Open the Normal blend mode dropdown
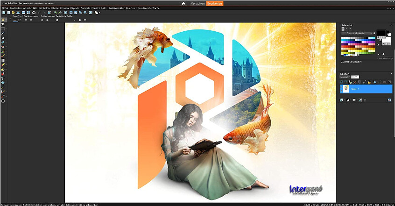Image resolution: width=395 pixels, height=206 pixels. click(345, 77)
